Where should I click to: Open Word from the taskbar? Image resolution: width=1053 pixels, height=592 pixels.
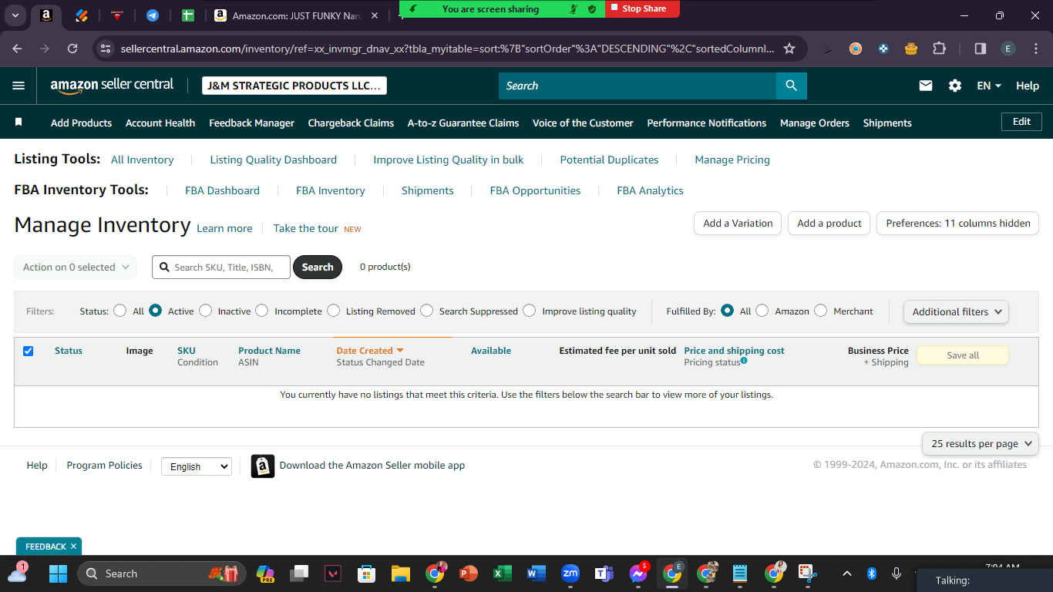(537, 573)
